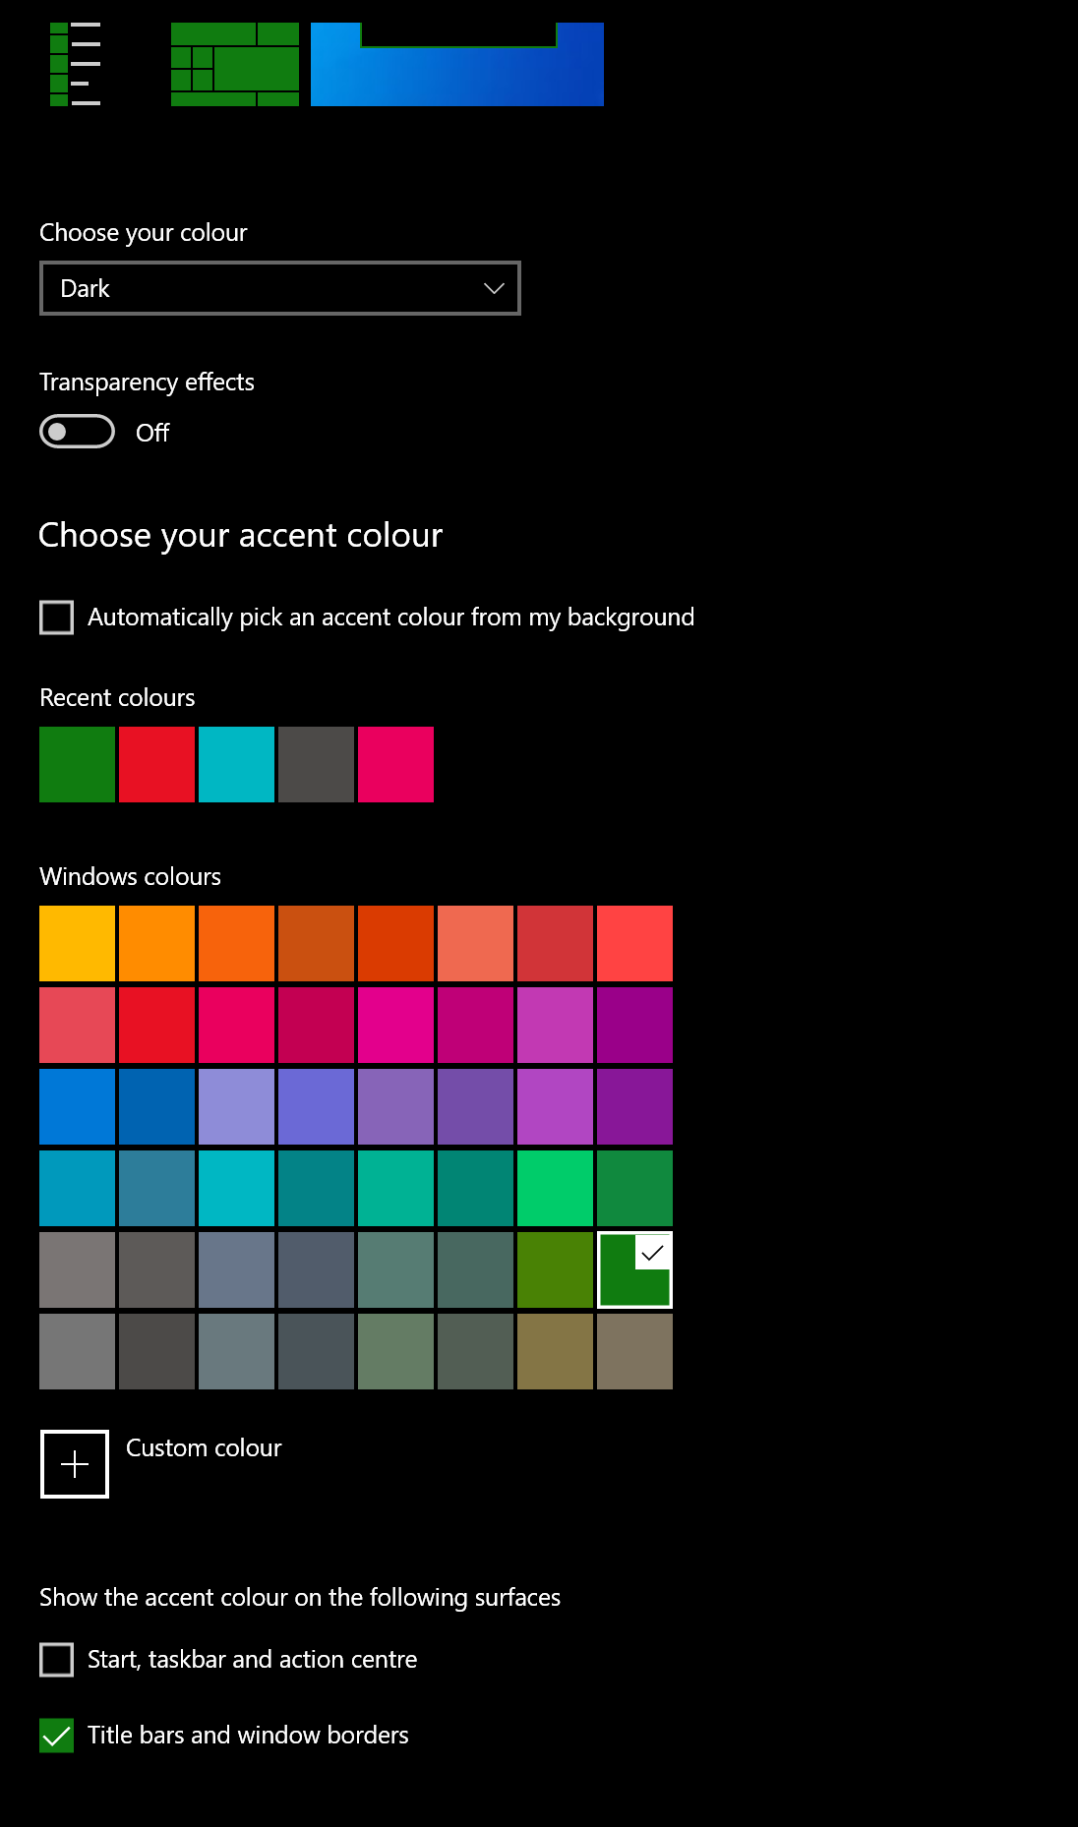Enable automatic accent colour from background

[x=57, y=618]
